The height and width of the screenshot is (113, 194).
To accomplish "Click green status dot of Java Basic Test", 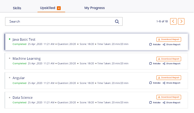I will pos(9,39).
